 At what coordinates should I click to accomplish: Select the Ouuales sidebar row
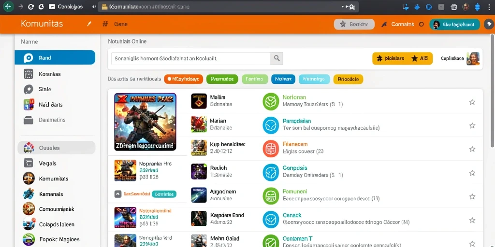[57, 148]
